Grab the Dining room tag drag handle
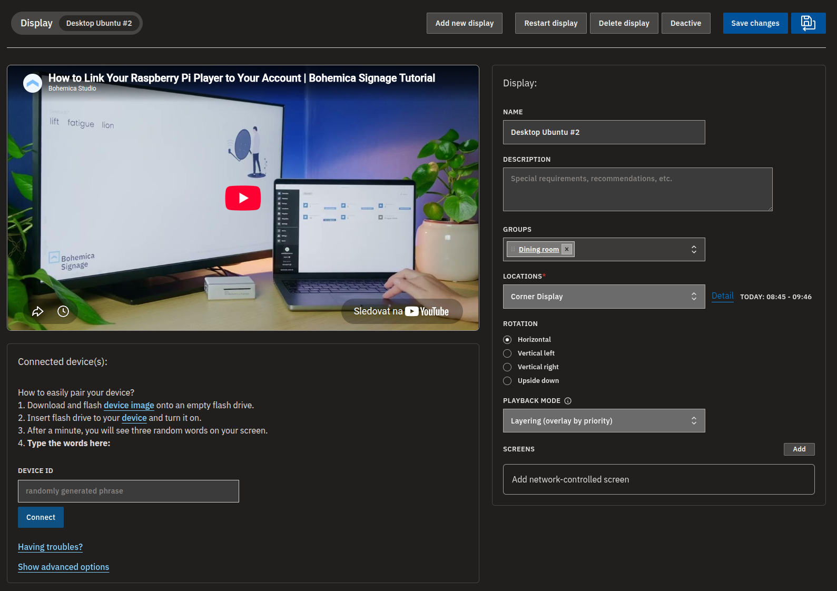 point(513,249)
